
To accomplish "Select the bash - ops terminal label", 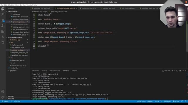I will pos(166,71).
